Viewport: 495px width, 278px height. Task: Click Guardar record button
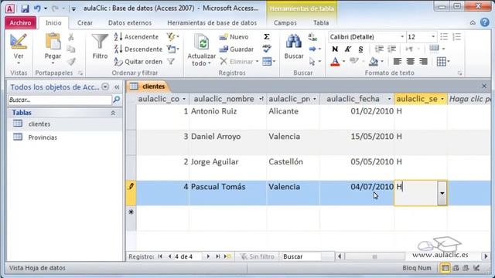[237, 49]
